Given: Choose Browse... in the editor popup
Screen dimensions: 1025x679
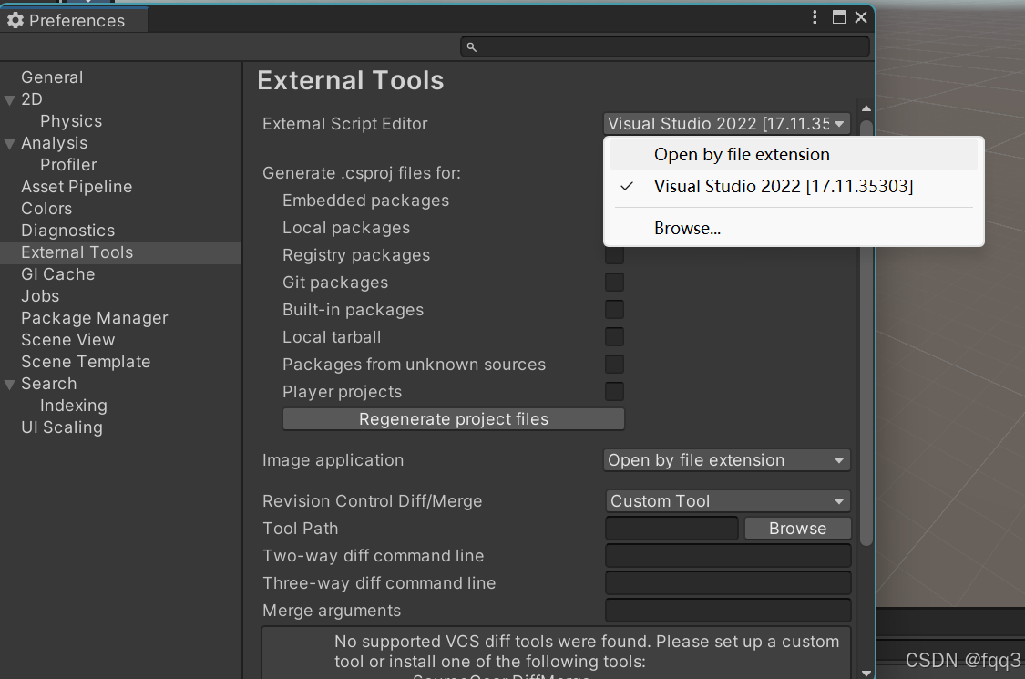Looking at the screenshot, I should (794, 228).
